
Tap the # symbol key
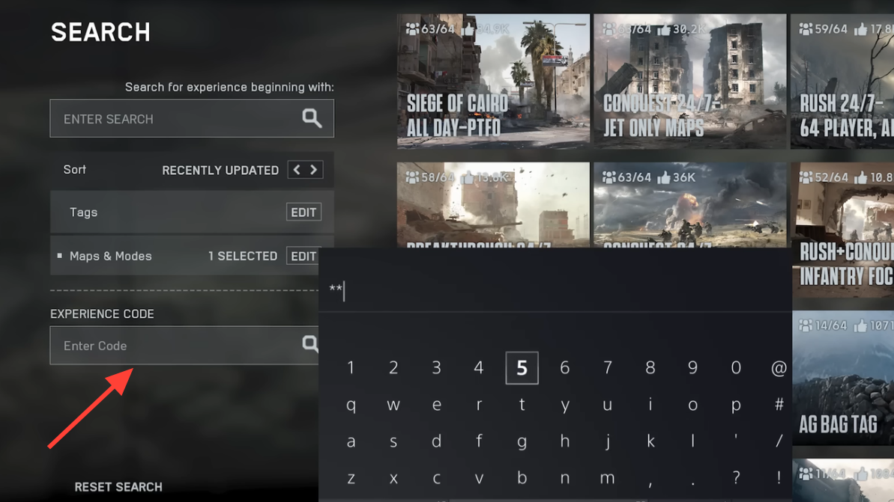click(x=779, y=405)
